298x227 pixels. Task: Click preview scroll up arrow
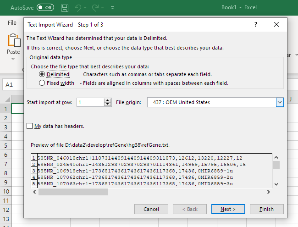(x=276, y=157)
